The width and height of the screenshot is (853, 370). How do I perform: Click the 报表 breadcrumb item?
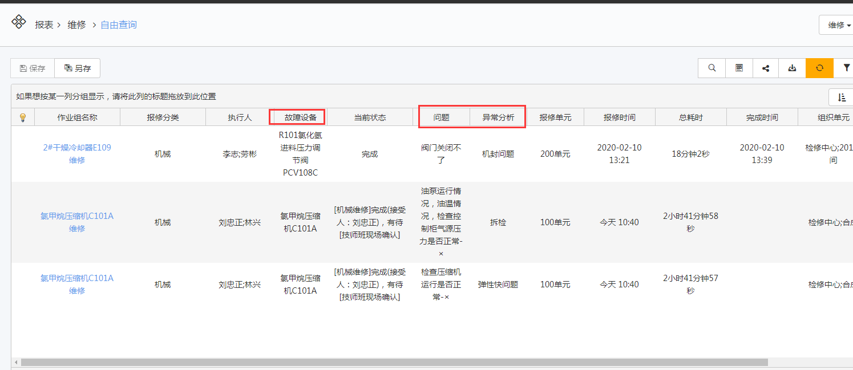click(44, 25)
